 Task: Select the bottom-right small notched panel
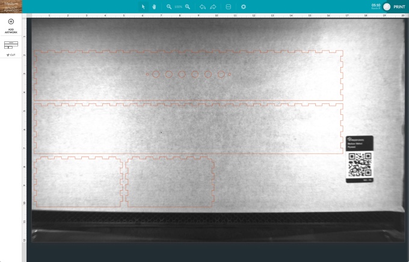pyautogui.click(x=170, y=181)
